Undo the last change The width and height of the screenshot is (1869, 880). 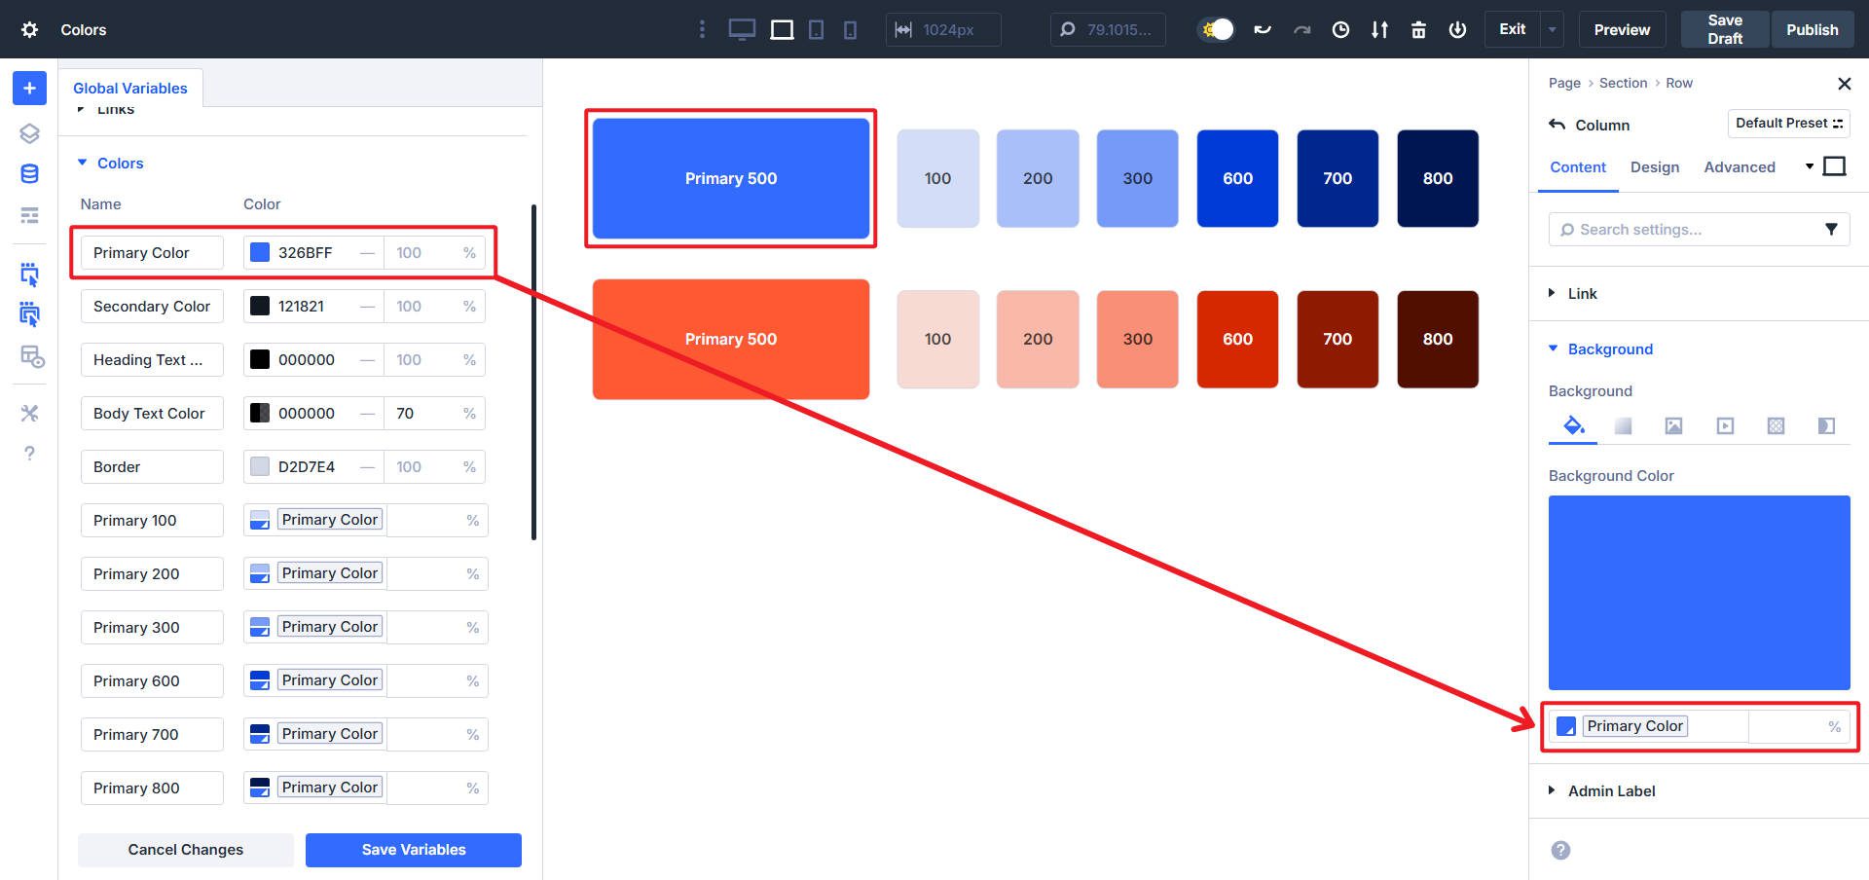click(1263, 29)
